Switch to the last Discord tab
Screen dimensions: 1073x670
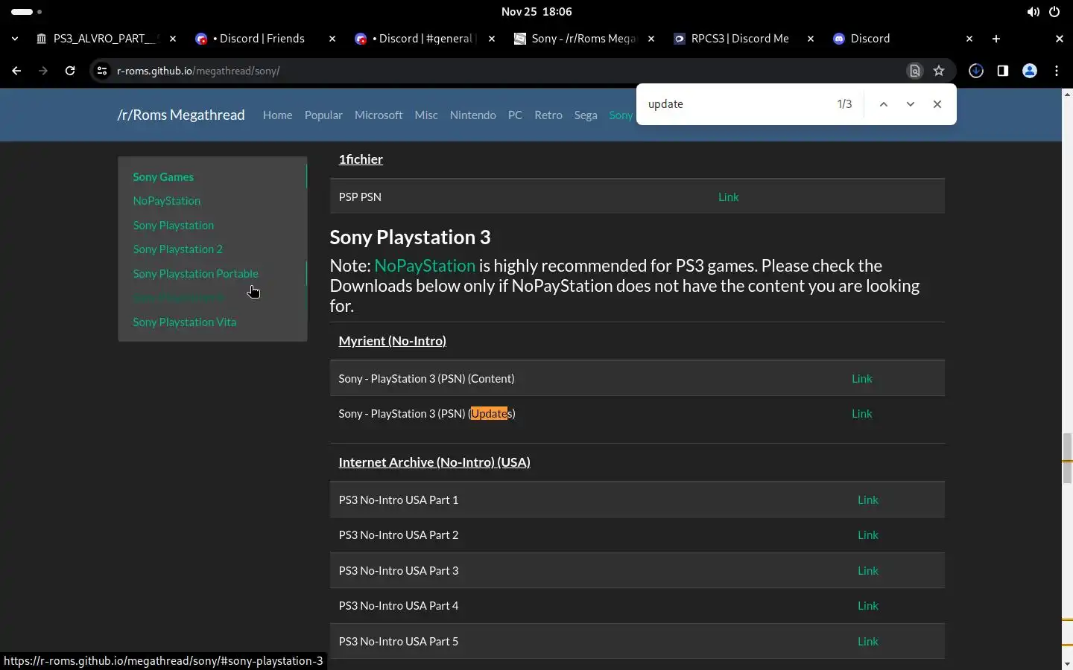click(870, 39)
